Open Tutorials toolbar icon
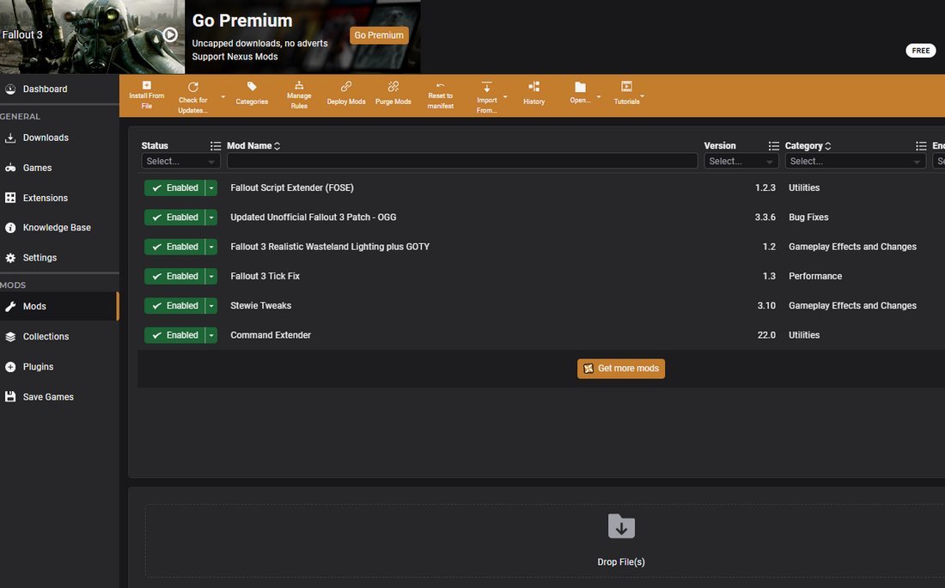The height and width of the screenshot is (588, 945). (627, 86)
